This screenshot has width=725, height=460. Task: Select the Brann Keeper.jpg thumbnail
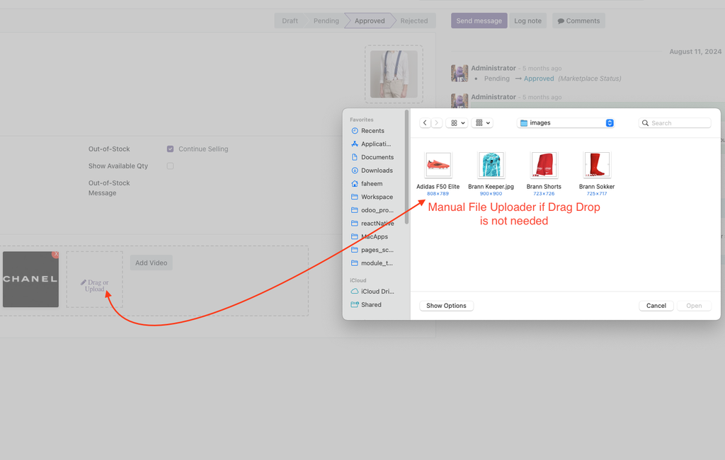(491, 163)
